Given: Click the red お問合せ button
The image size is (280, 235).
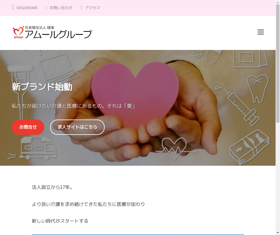Looking at the screenshot, I should tap(28, 127).
